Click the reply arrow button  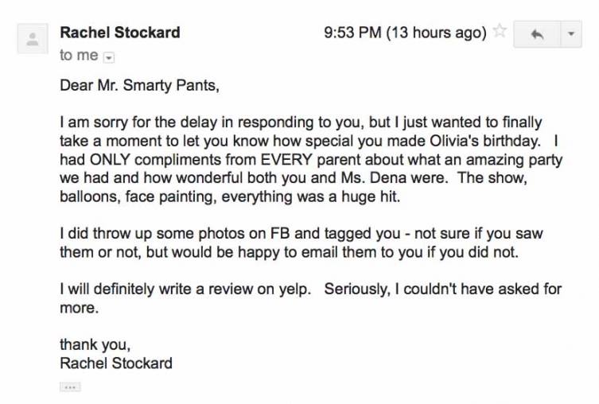[537, 35]
